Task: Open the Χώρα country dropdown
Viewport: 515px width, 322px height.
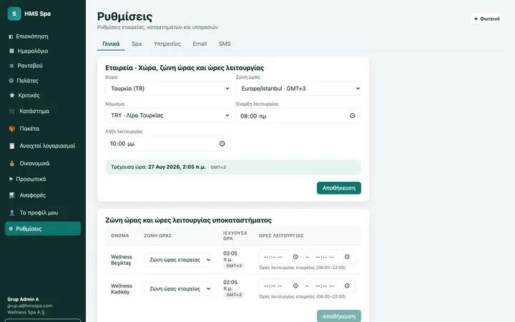Action: [167, 89]
